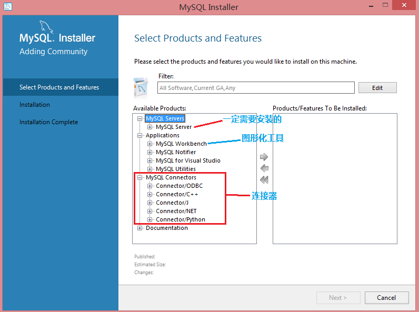
Task: Collapse the MySQL Connectors node
Action: pos(139,177)
